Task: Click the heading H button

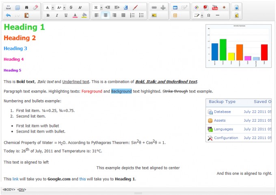Action: coord(96,7)
